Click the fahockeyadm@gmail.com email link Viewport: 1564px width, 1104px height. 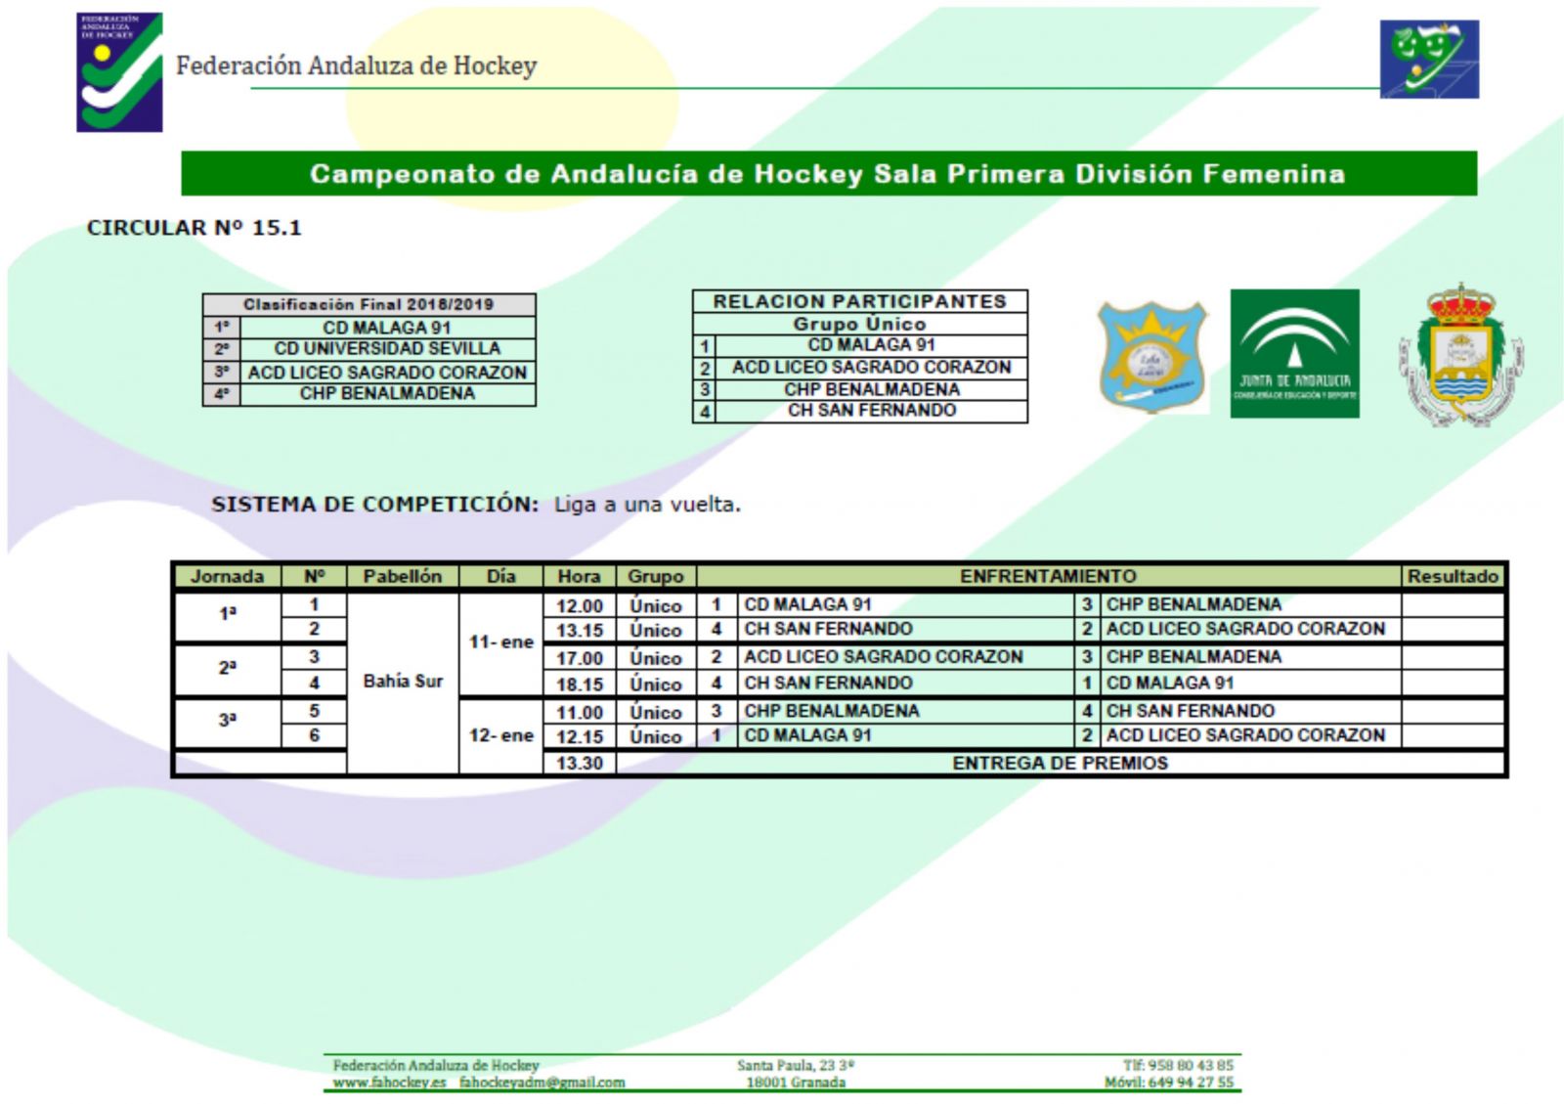click(542, 1082)
